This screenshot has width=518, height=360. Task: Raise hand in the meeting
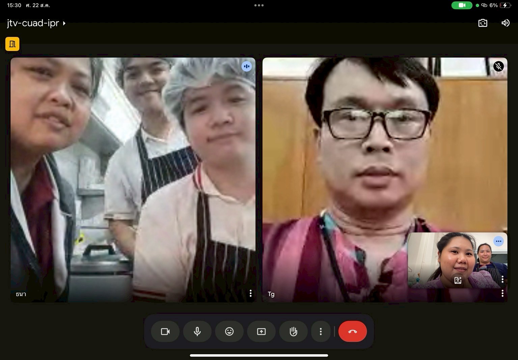point(293,331)
